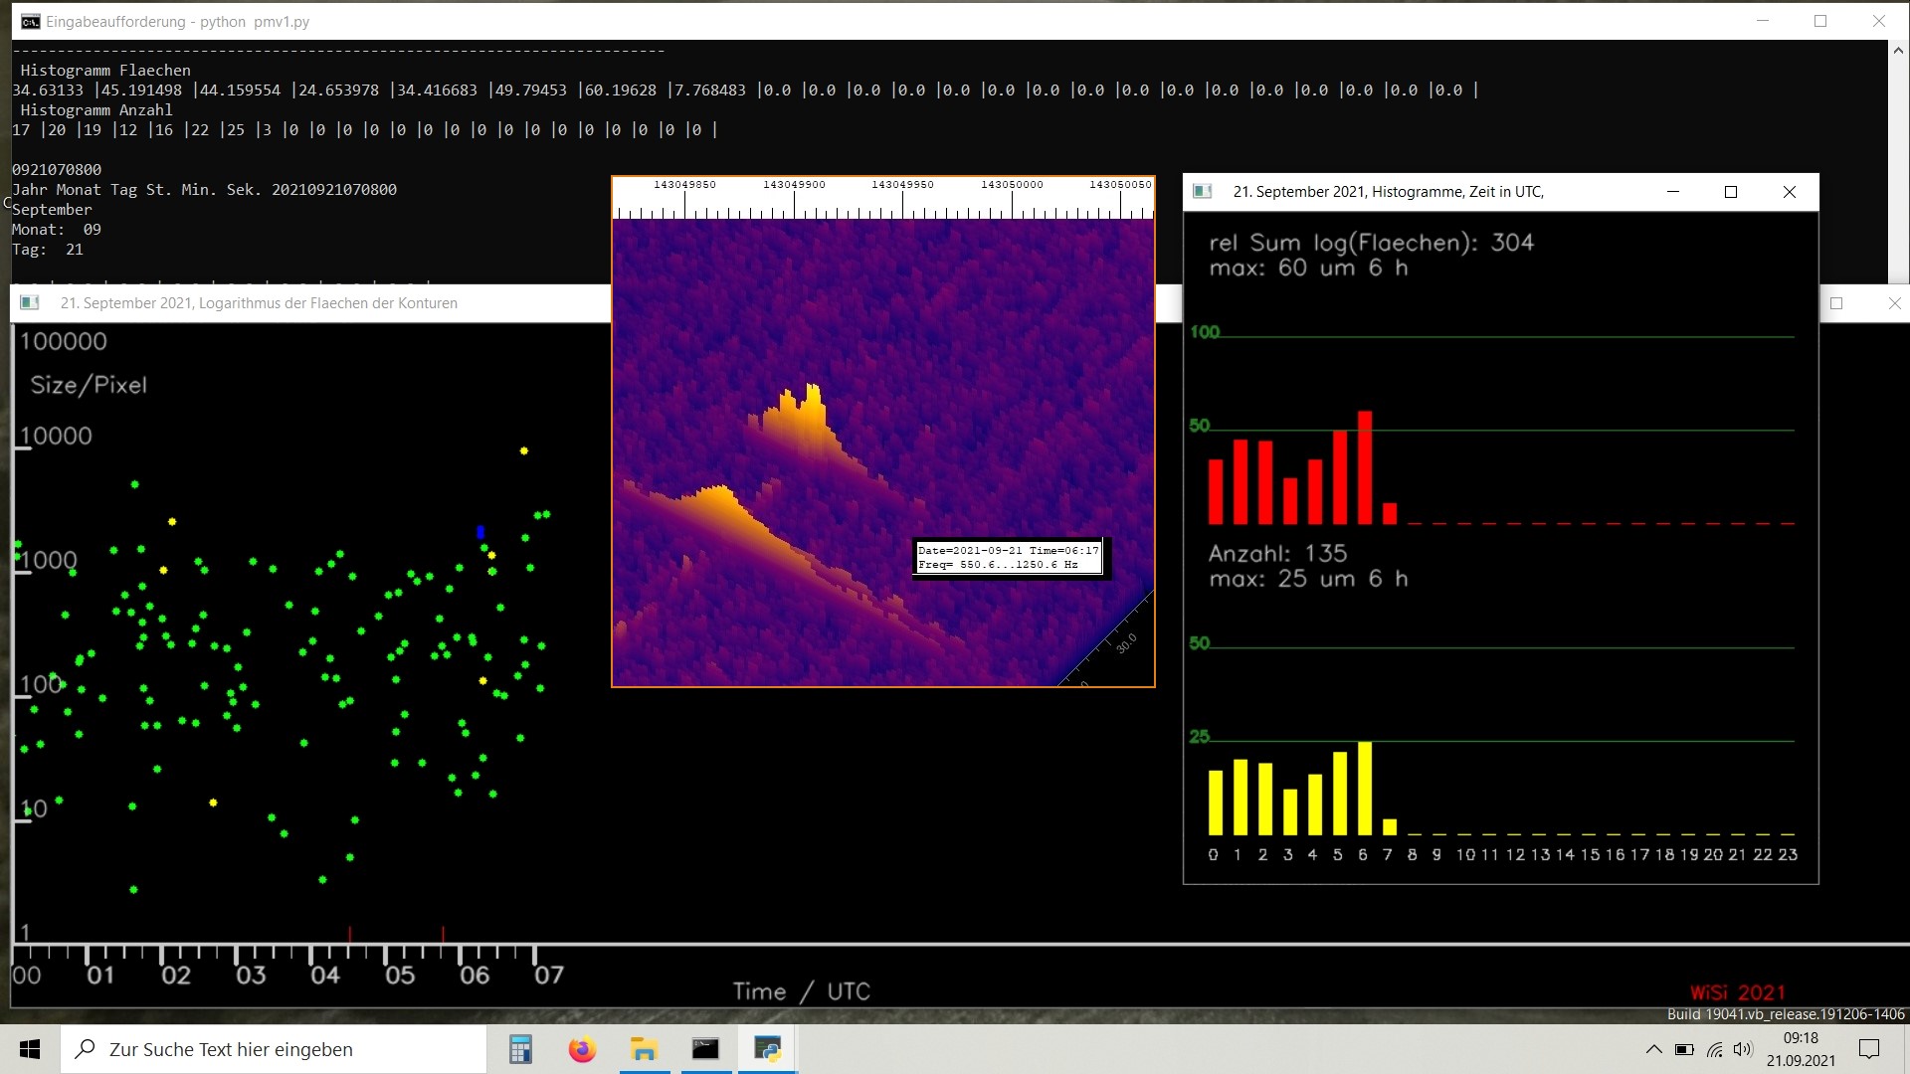Open the Windows Start menu

point(30,1049)
